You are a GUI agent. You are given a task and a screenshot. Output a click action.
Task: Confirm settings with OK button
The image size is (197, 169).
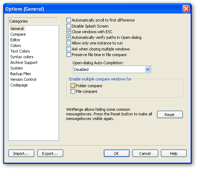(117, 153)
